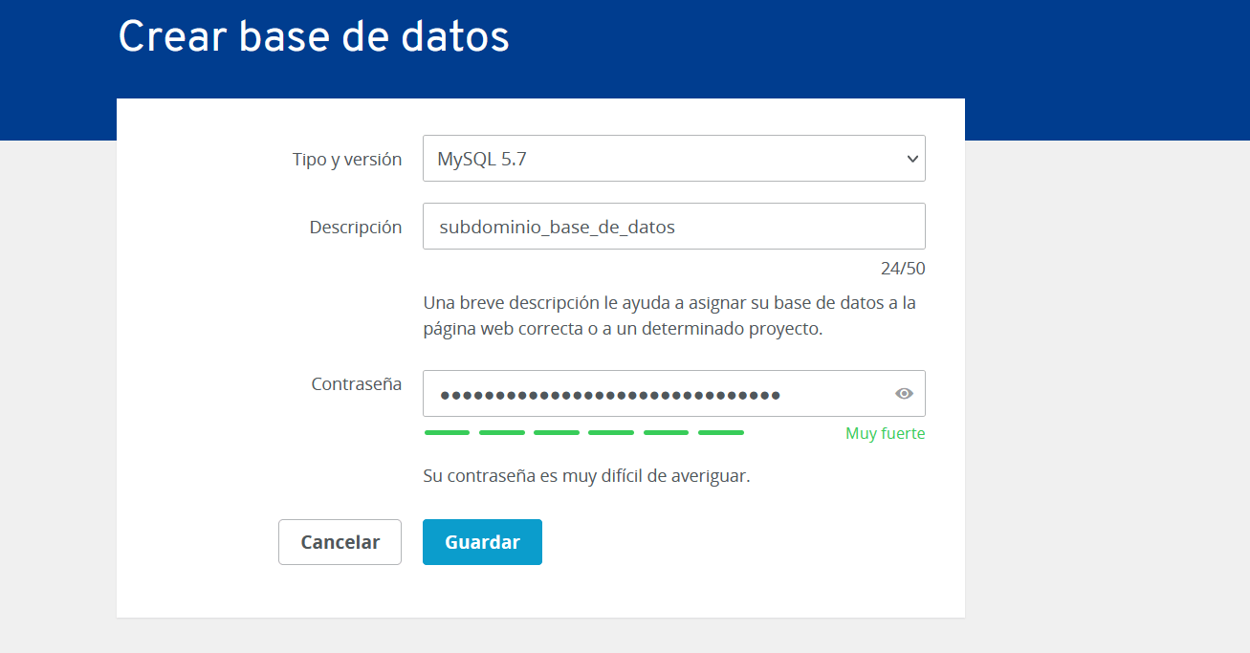
Task: Click the last green password strength segment
Action: [x=721, y=433]
